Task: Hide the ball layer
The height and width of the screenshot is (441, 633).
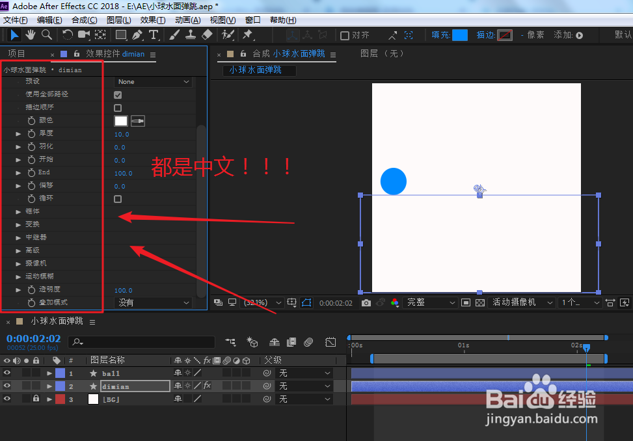Action: (x=6, y=373)
